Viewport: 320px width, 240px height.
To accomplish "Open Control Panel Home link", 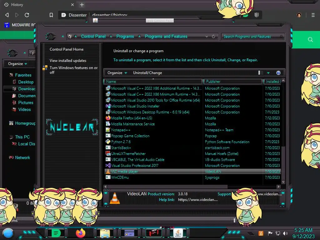I will click(x=67, y=49).
